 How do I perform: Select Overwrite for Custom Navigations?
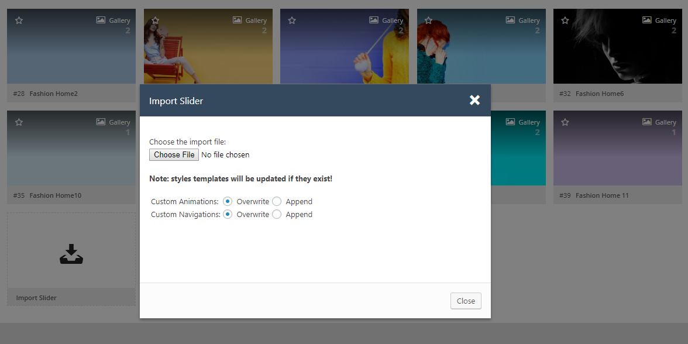point(228,215)
